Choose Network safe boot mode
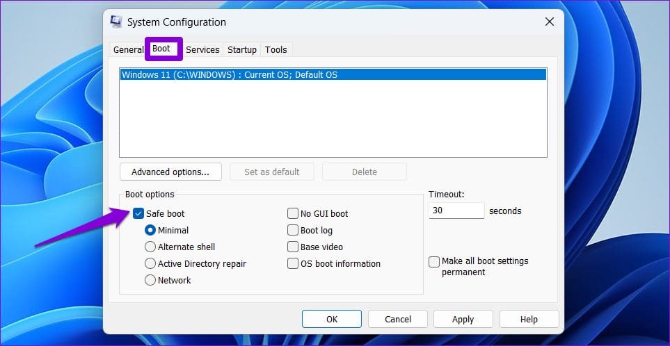 (x=150, y=280)
